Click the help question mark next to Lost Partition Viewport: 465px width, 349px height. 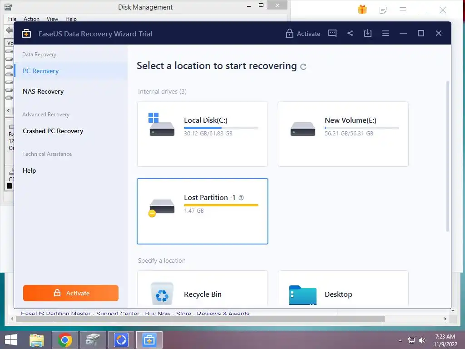click(x=241, y=198)
